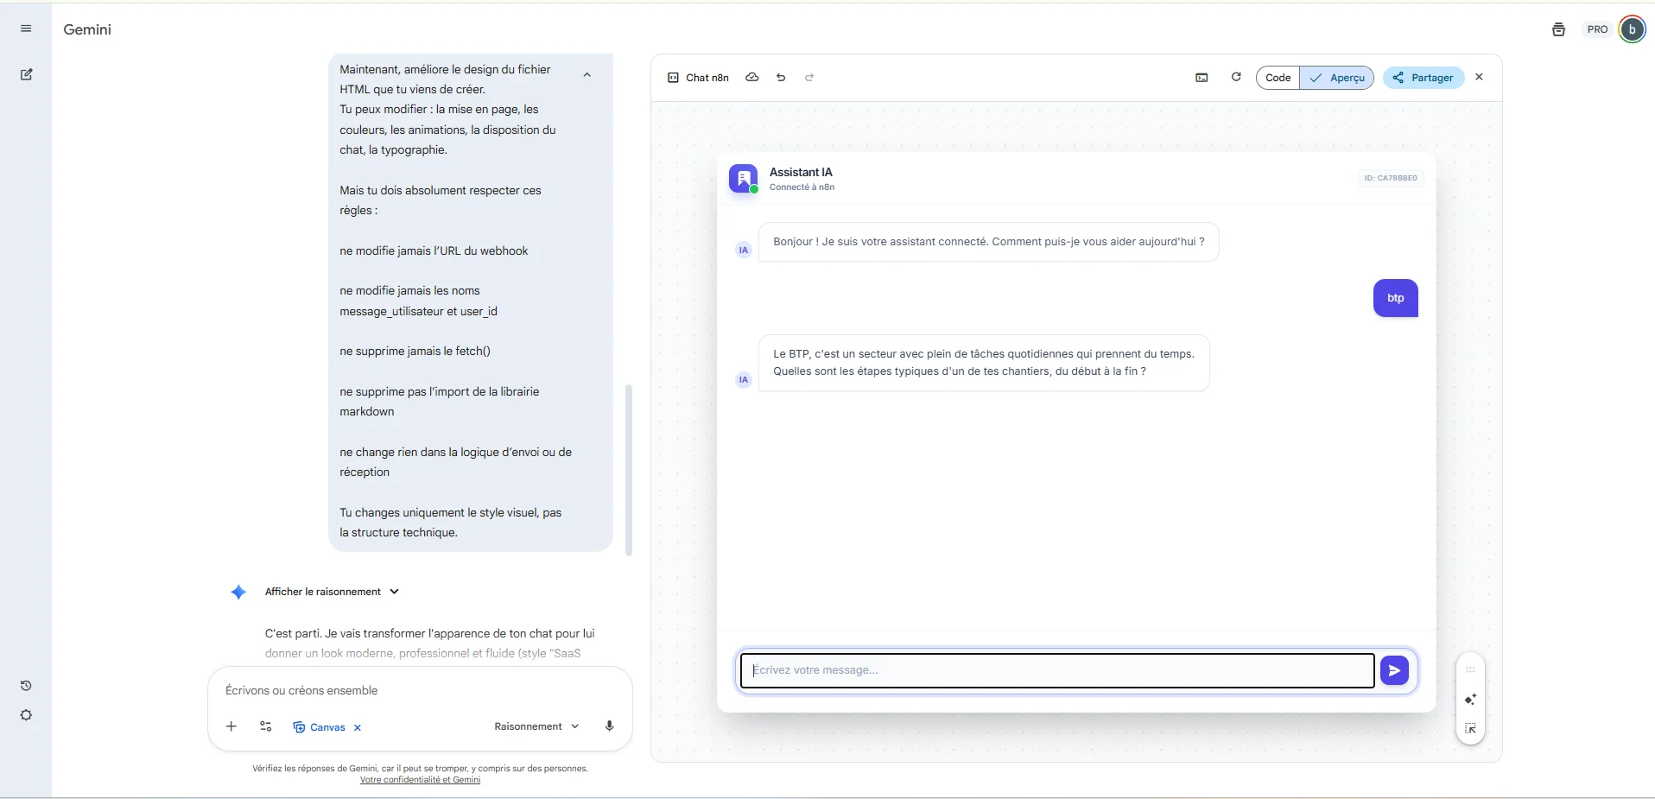
Task: Open the Gemini sidebar menu
Action: 26,29
